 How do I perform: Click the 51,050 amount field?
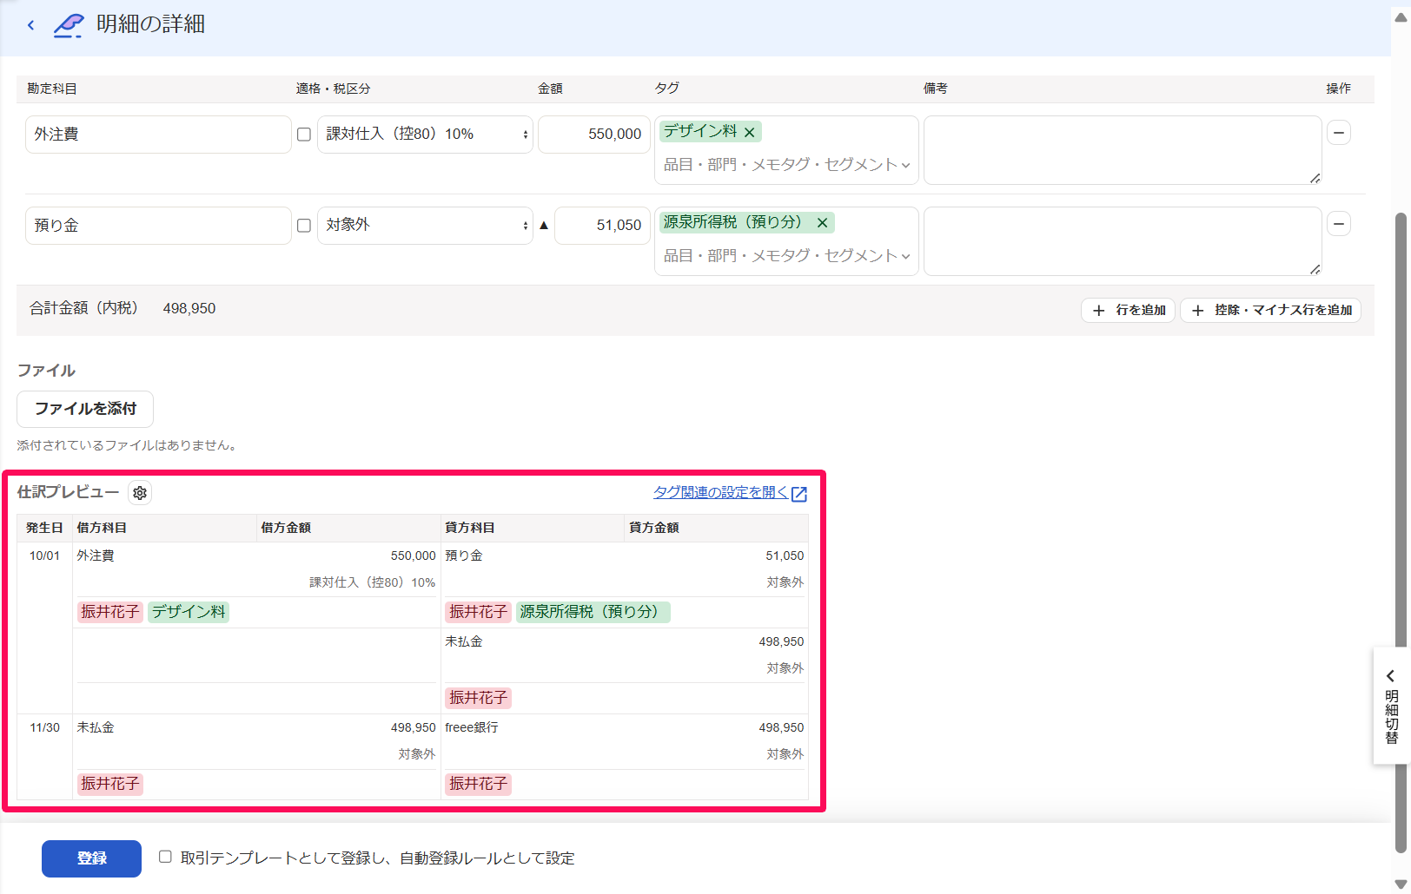[x=602, y=226]
